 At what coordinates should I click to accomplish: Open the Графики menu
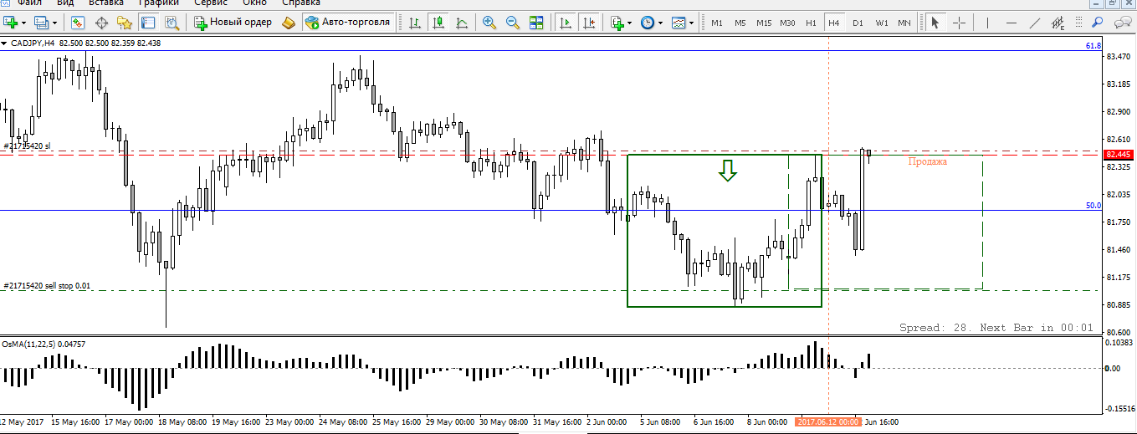click(158, 3)
